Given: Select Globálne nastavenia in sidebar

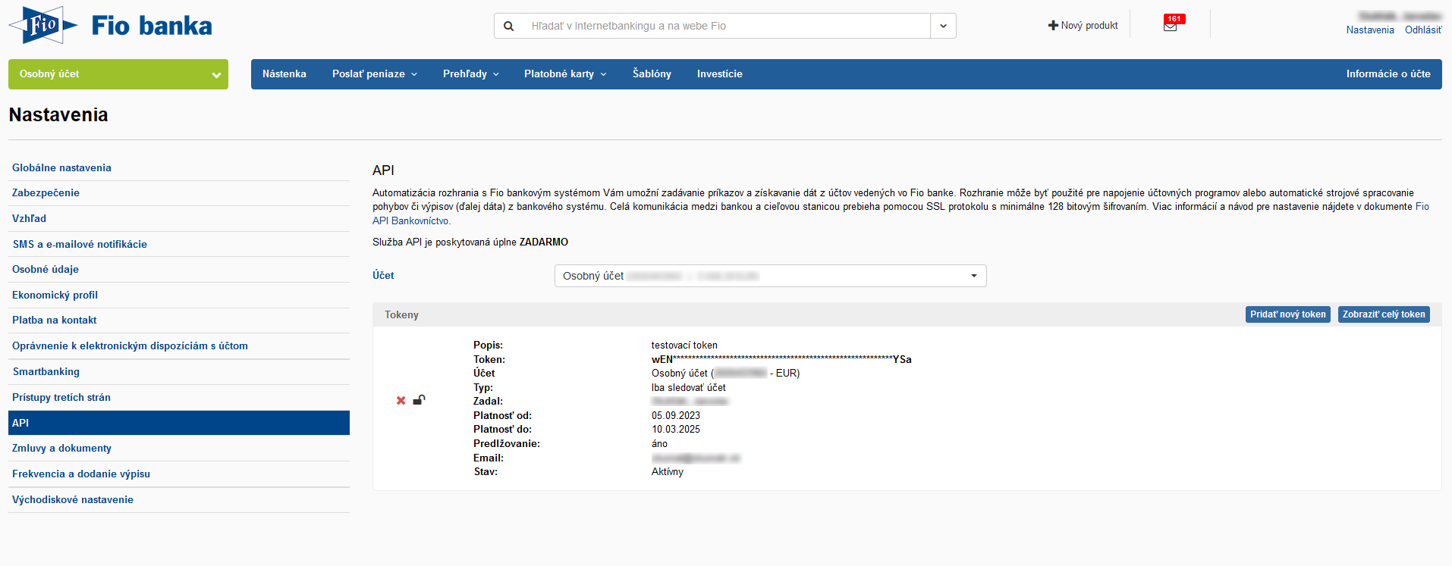Looking at the screenshot, I should tap(179, 168).
